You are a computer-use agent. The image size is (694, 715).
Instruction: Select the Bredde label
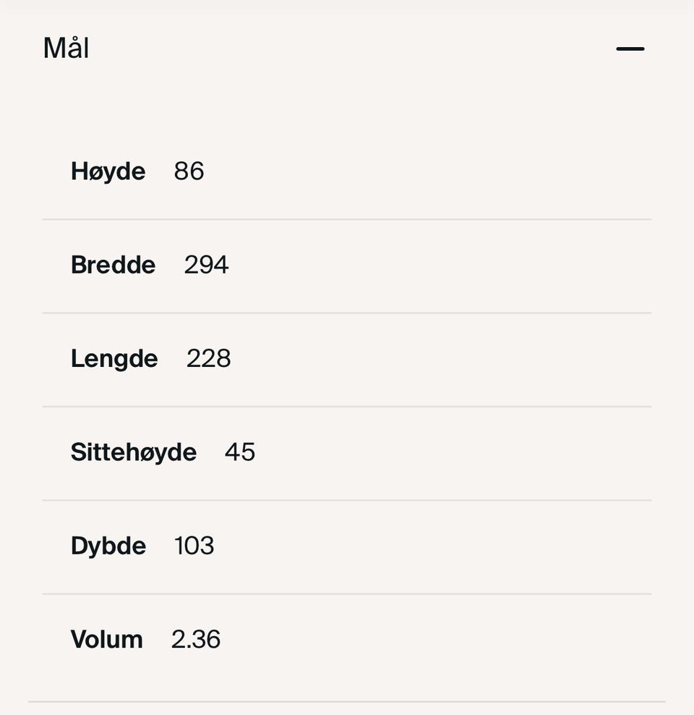click(x=113, y=265)
